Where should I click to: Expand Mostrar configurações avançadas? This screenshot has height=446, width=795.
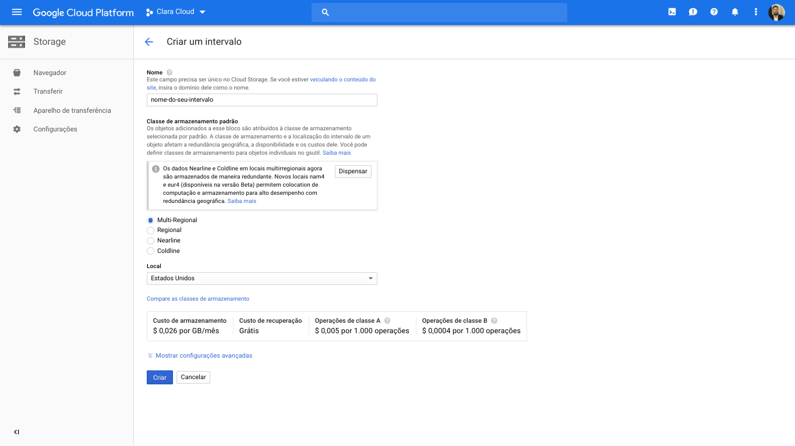tap(200, 355)
